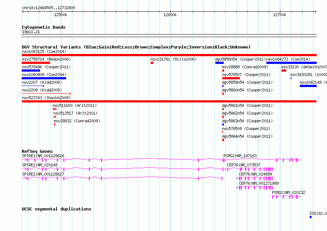Select dgv5858n54 (Cooper2011) label
The image size is (327, 231).
(x=240, y=59)
